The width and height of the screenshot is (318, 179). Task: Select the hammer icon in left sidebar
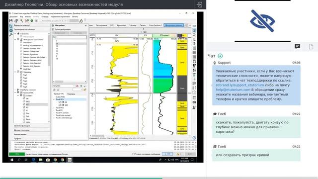(11, 35)
